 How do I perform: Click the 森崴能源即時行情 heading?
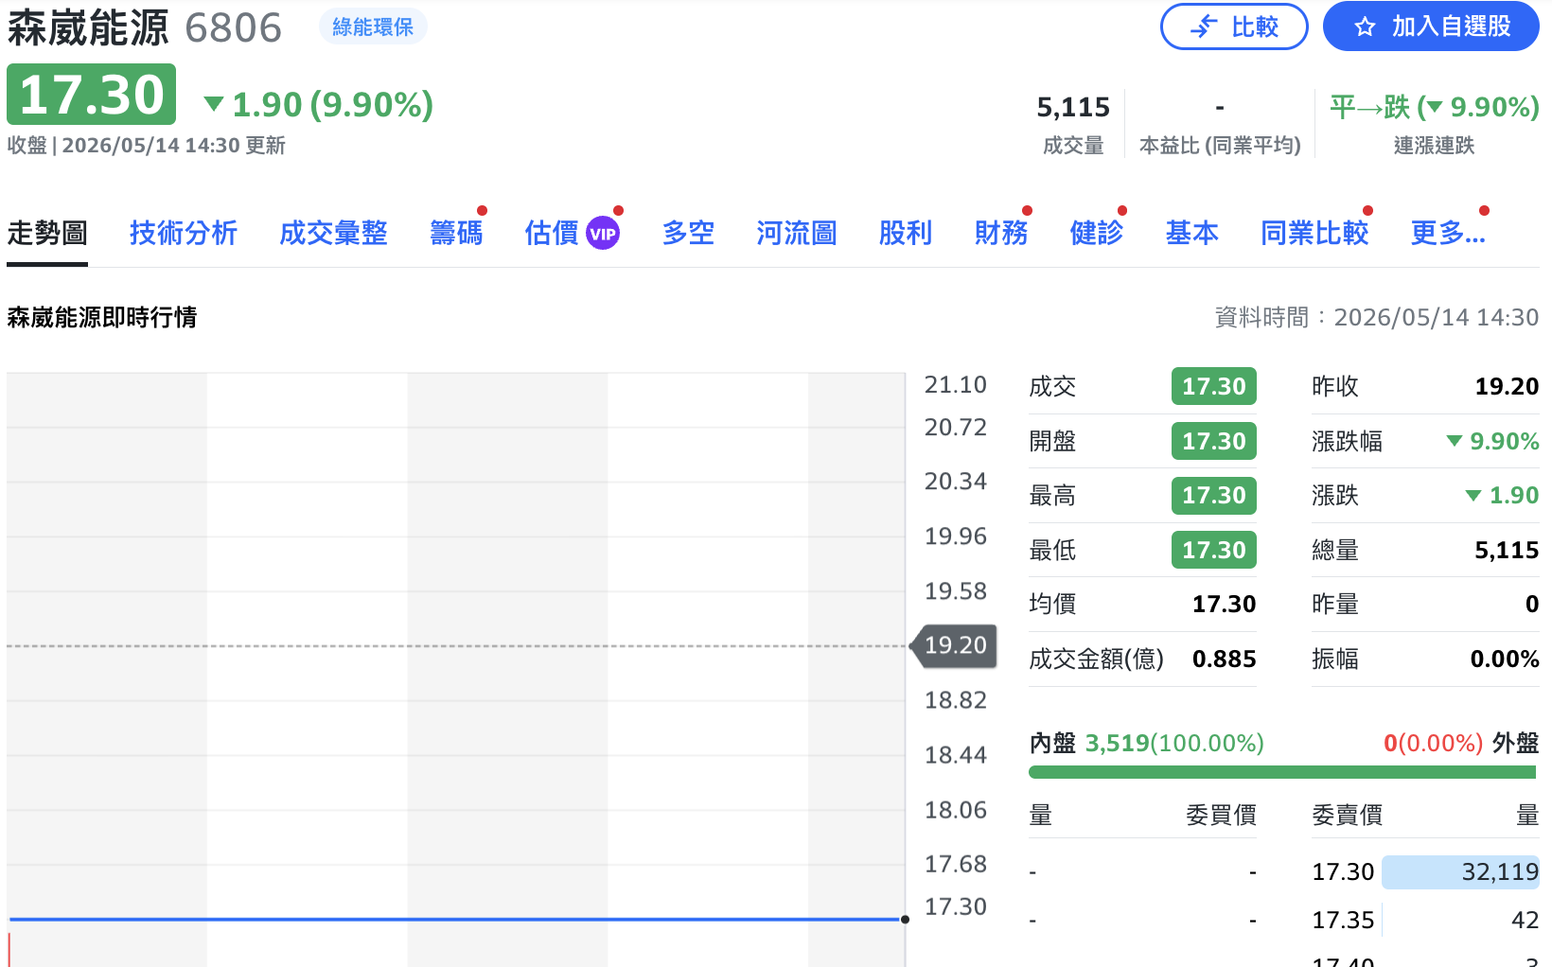pos(102,318)
